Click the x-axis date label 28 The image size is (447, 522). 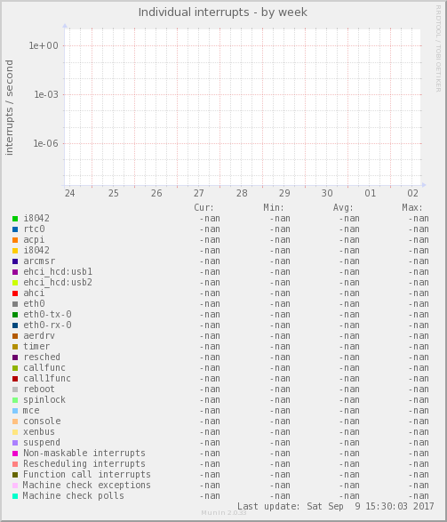tap(242, 193)
